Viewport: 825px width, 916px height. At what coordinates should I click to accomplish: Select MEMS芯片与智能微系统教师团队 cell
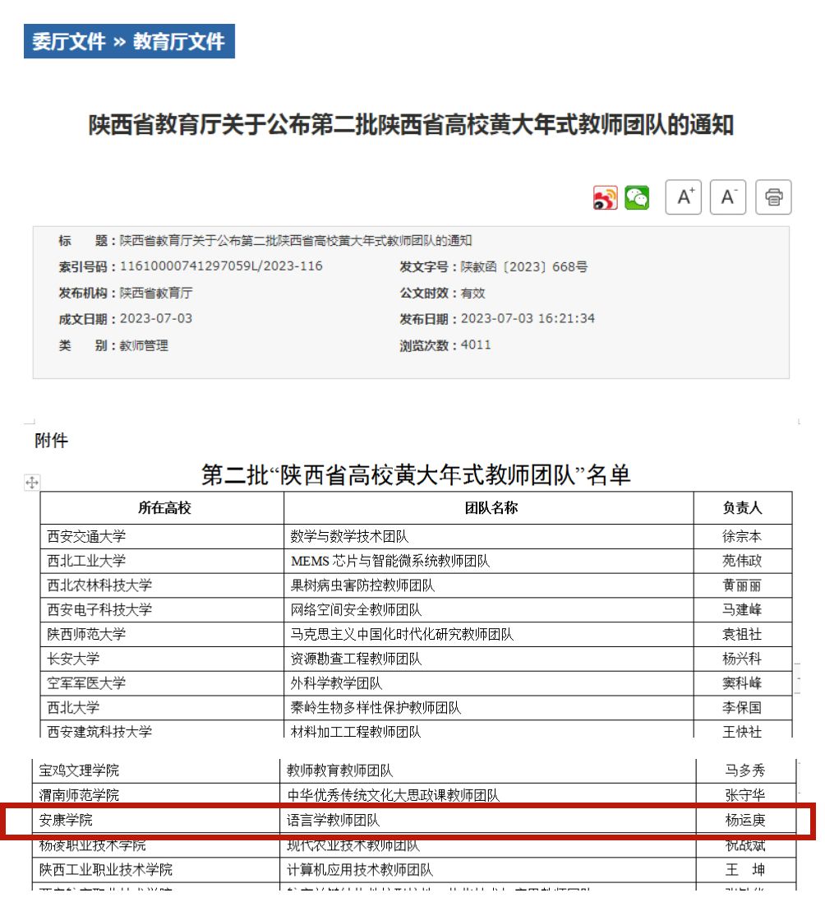pyautogui.click(x=389, y=562)
